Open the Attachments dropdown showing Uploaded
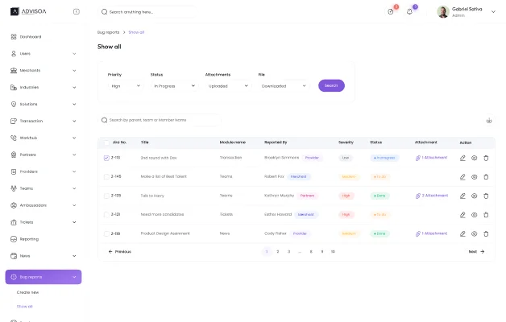The width and height of the screenshot is (506, 322). [x=228, y=86]
